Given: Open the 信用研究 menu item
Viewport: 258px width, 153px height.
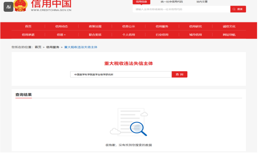Looking at the screenshot, I should tap(196, 26).
